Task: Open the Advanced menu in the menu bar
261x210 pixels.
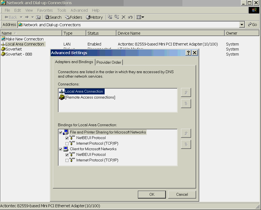Action: (79, 10)
